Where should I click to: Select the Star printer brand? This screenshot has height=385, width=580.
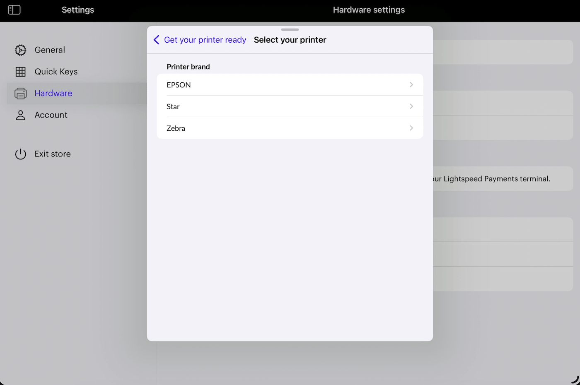[290, 106]
